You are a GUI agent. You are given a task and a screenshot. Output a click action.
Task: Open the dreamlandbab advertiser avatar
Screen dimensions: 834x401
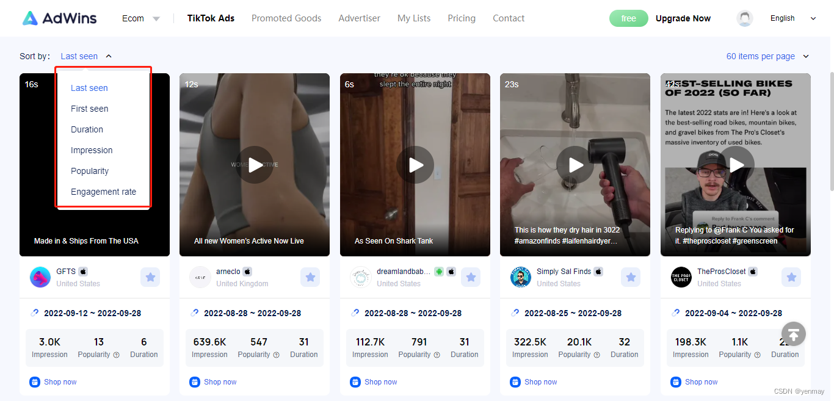[x=361, y=277]
